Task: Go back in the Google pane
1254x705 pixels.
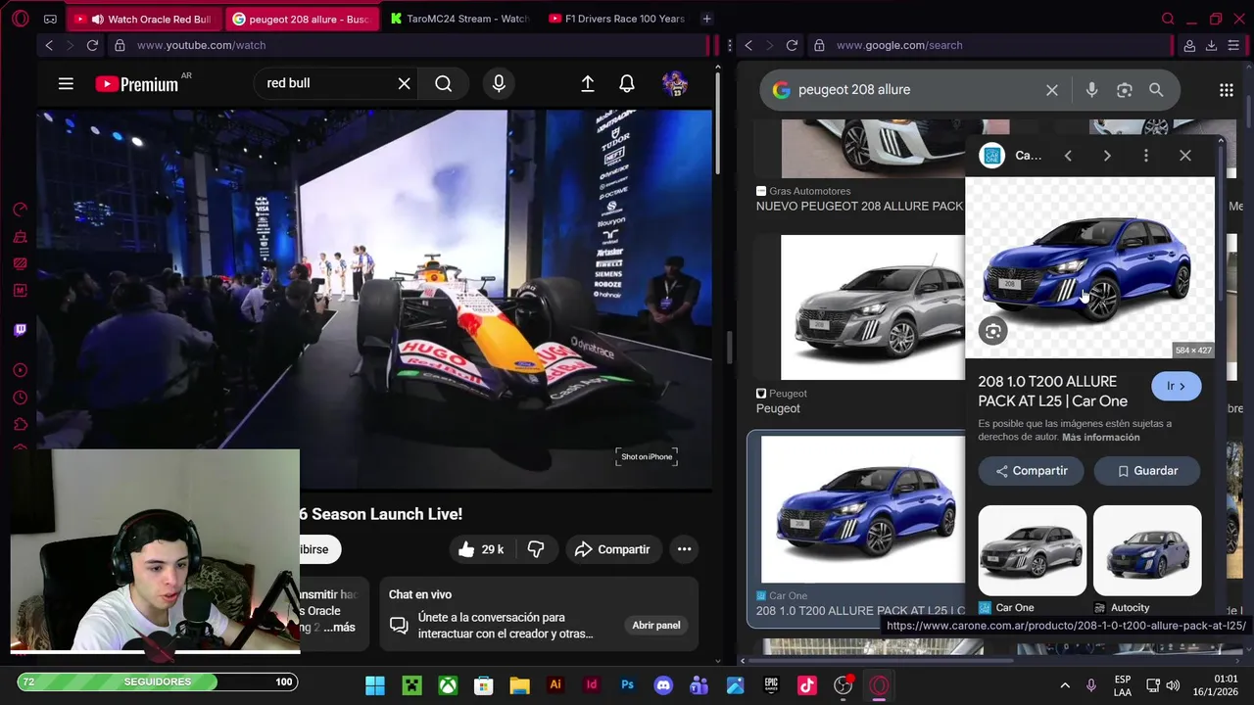Action: click(x=748, y=45)
